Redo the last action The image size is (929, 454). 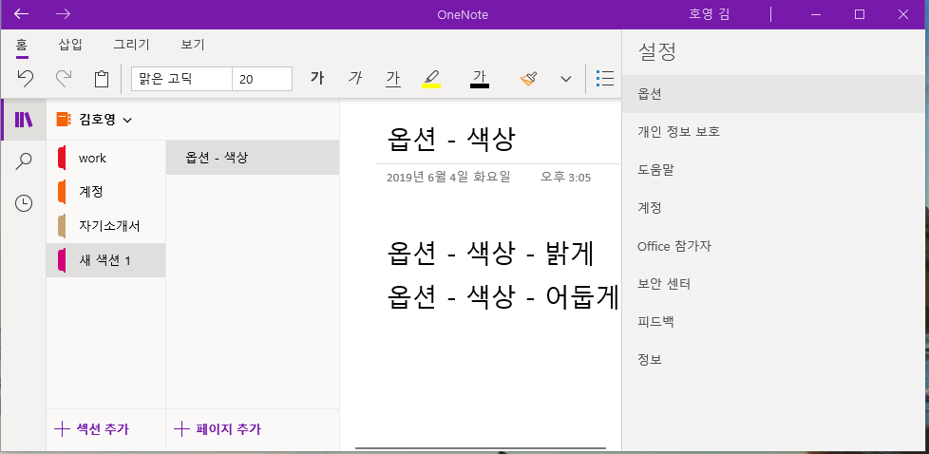coord(64,79)
